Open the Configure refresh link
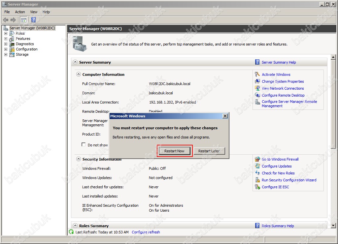Screen dimensions: 338x244 146,232
